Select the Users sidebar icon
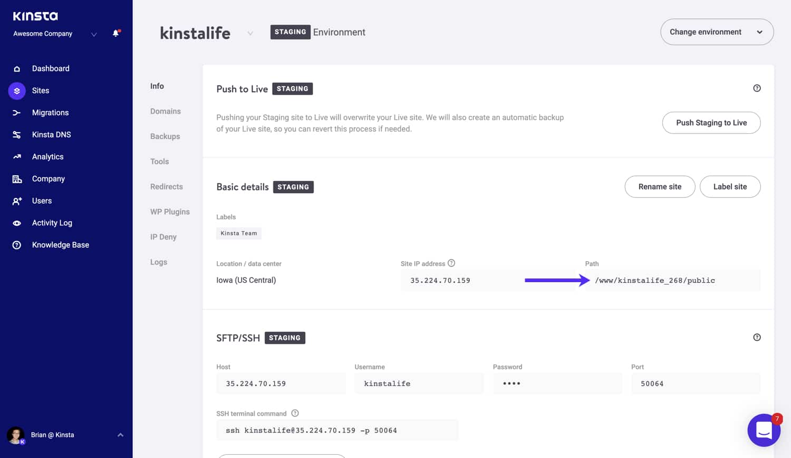This screenshot has height=458, width=791. 17,201
